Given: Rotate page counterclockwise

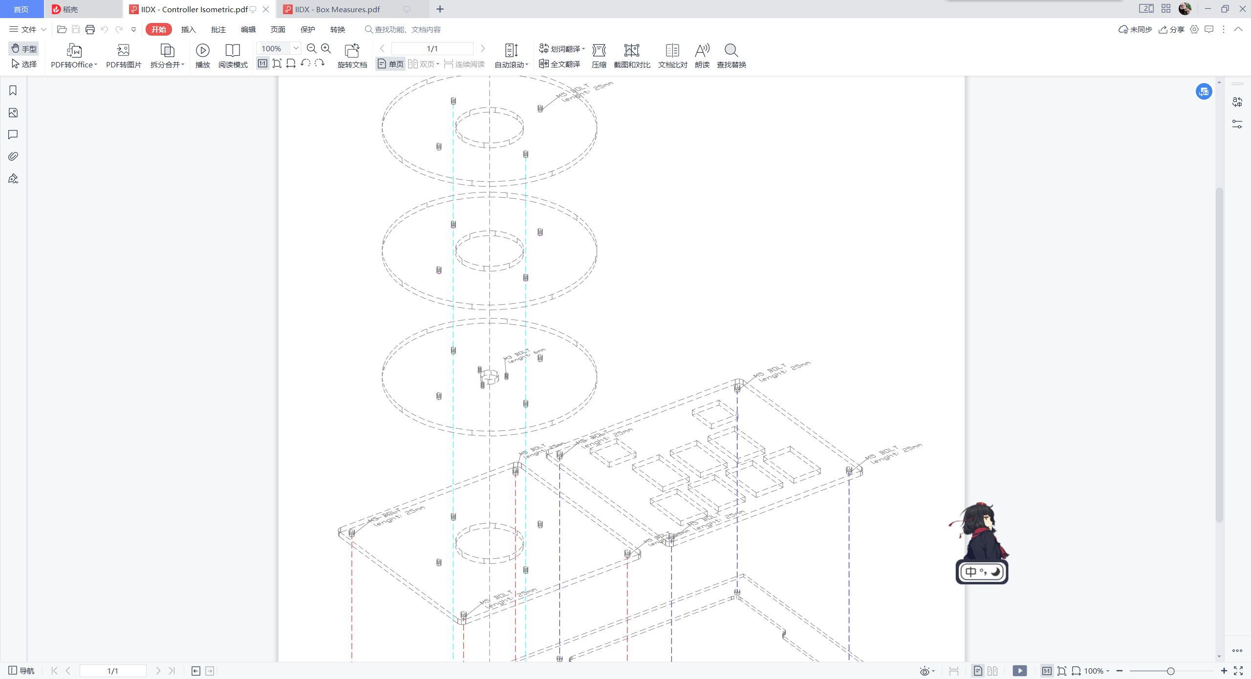Looking at the screenshot, I should click(305, 64).
